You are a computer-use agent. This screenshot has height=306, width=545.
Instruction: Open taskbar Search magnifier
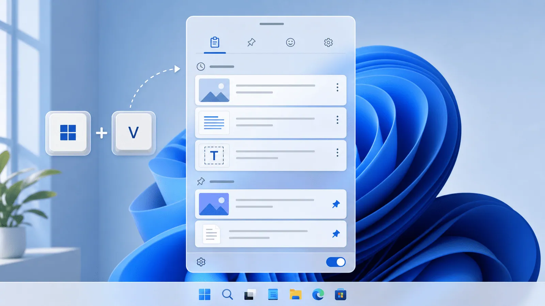[227, 294]
